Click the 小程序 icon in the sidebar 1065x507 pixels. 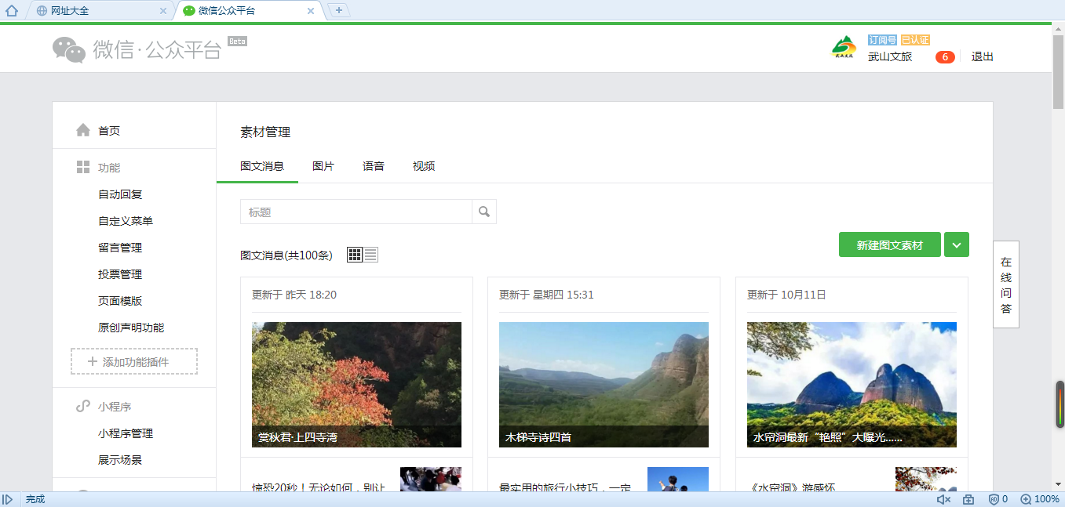pos(82,407)
